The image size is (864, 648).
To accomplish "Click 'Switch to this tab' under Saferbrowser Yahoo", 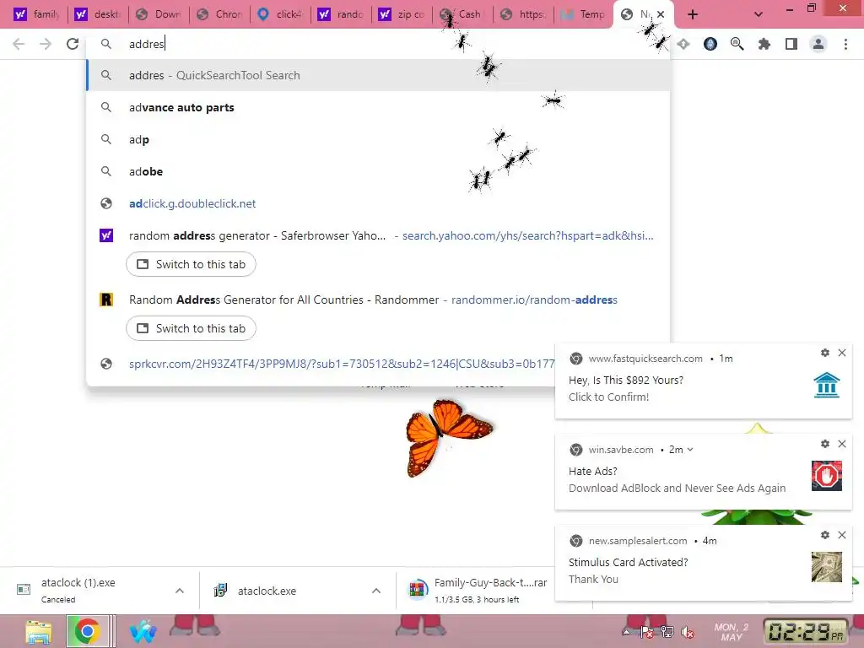I will [191, 264].
